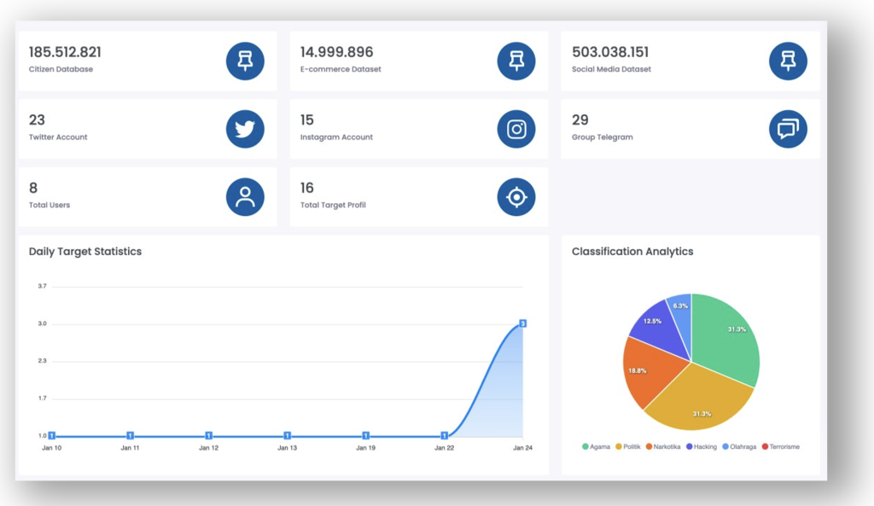Click the Group Telegram chat icon

coord(788,129)
